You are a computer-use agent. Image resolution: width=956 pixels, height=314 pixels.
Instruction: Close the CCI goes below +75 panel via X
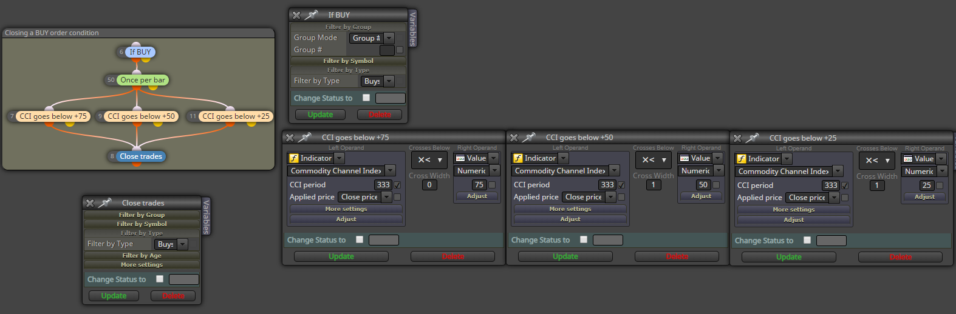point(290,138)
